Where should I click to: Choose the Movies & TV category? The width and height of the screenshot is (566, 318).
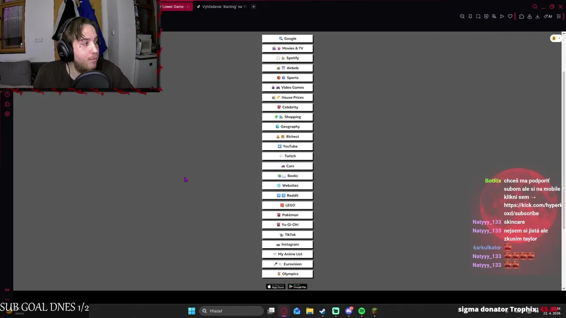point(287,48)
